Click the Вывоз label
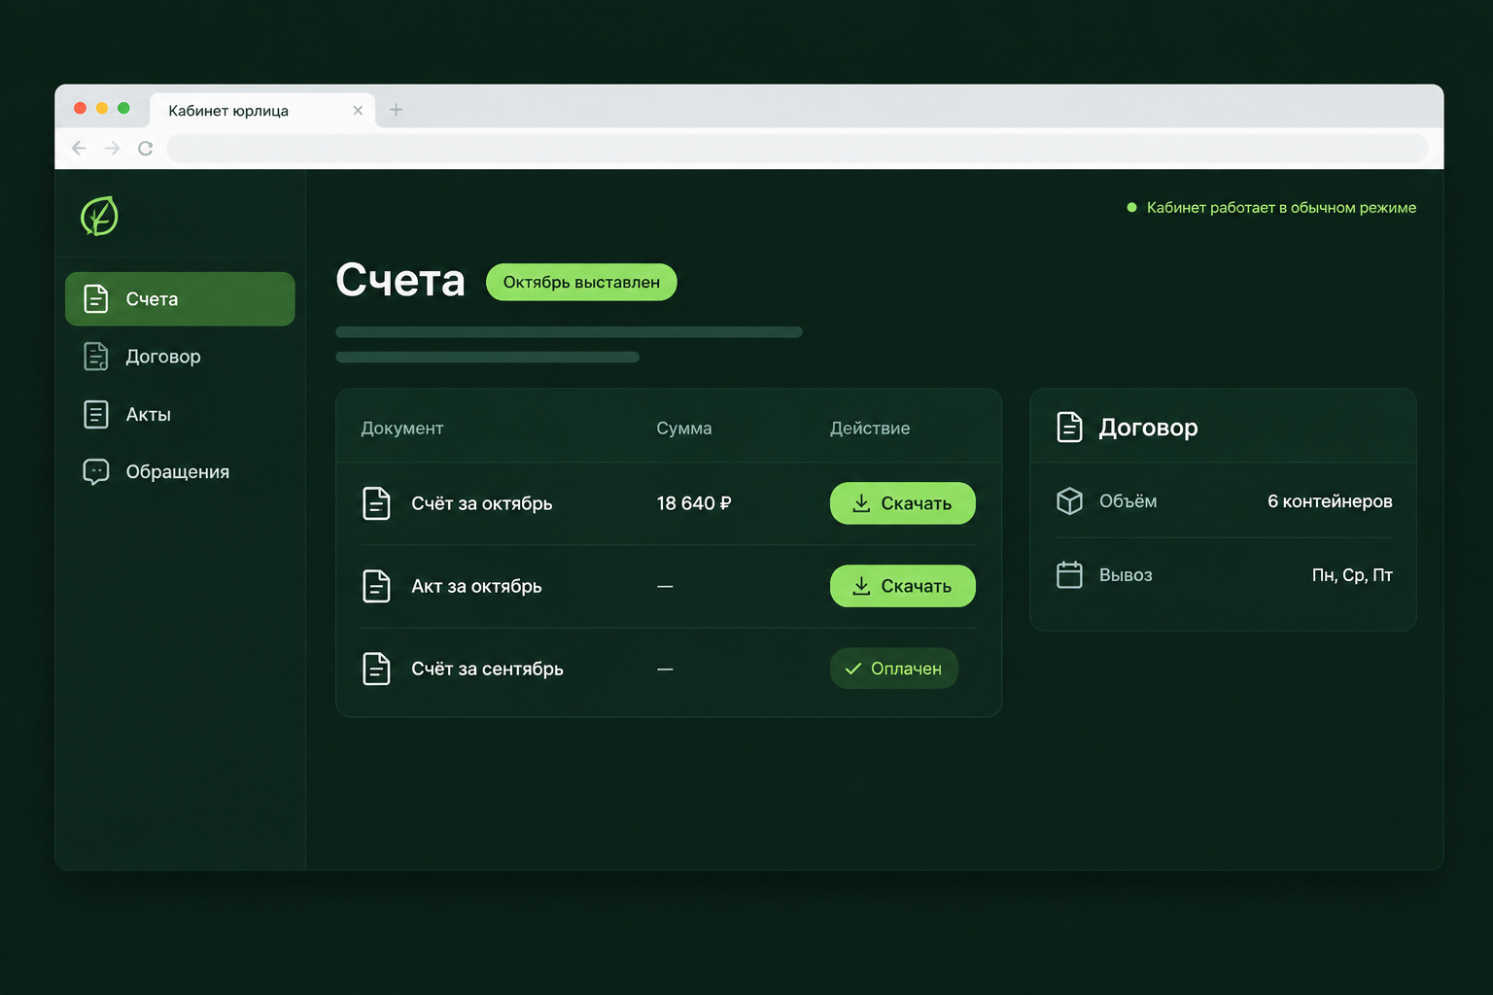Viewport: 1493px width, 995px height. coord(1126,575)
